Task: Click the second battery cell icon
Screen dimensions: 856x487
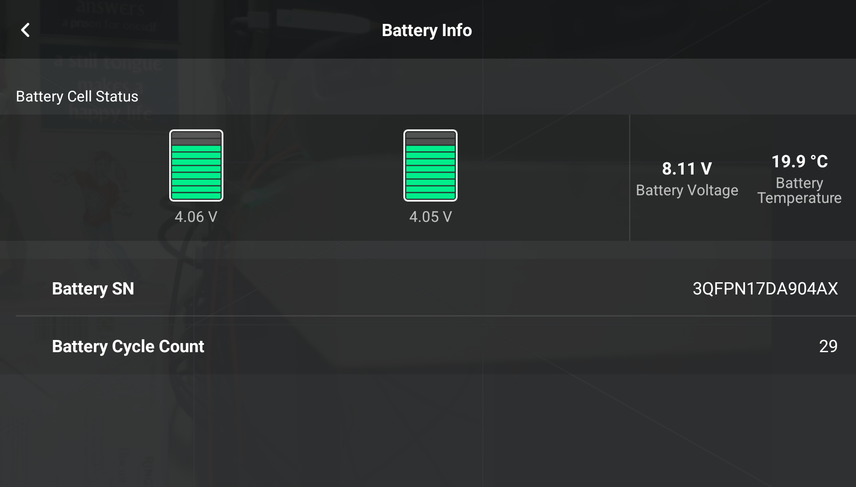Action: 430,165
